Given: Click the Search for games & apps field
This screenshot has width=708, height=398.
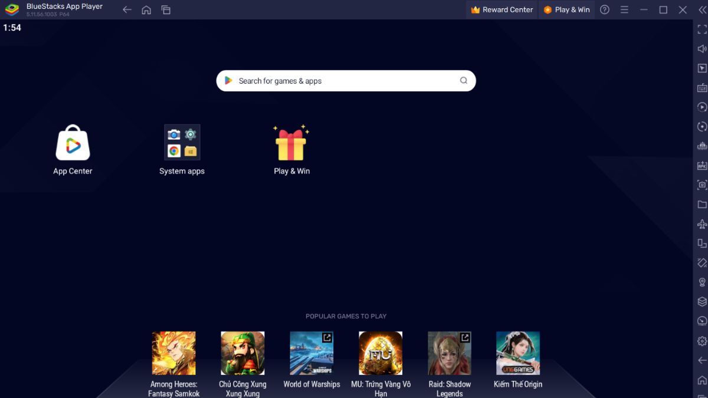Looking at the screenshot, I should pyautogui.click(x=346, y=81).
